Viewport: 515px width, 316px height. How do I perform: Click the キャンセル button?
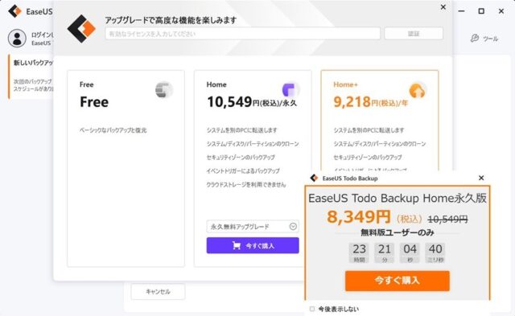158,291
